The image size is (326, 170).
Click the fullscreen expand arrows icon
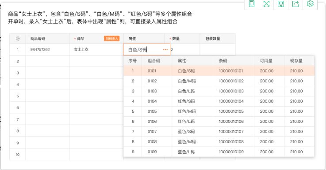click(266, 4)
